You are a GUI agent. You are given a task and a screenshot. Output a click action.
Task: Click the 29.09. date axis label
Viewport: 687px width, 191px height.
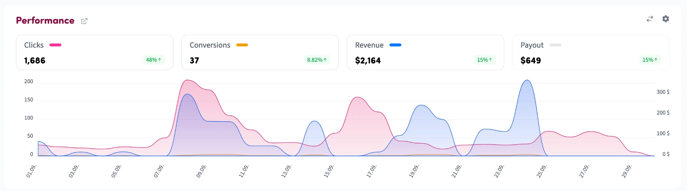pos(627,171)
